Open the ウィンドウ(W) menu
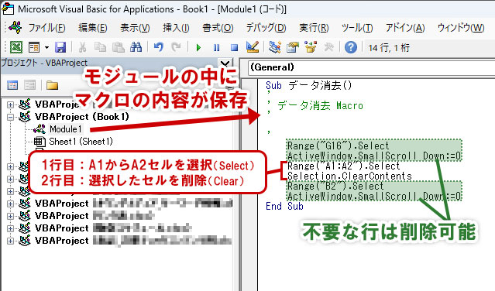The image size is (495, 291). [461, 28]
